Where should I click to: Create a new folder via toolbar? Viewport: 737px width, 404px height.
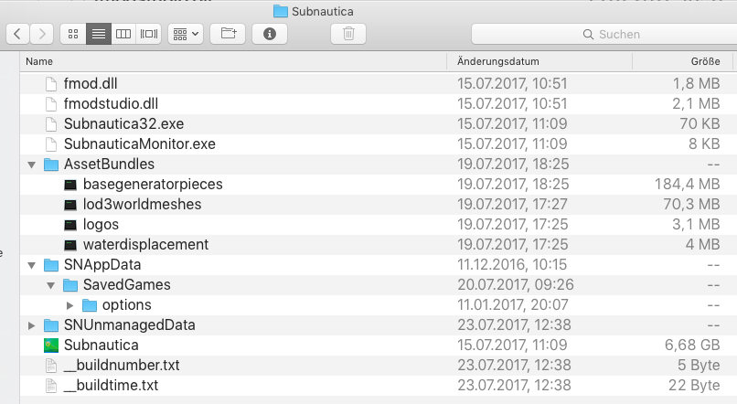(228, 34)
